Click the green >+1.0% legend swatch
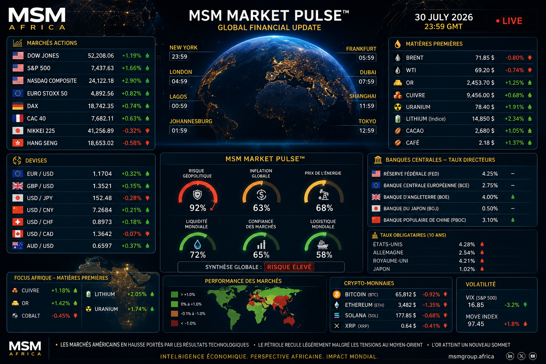Screen dimensions: 546x364 coord(175,294)
